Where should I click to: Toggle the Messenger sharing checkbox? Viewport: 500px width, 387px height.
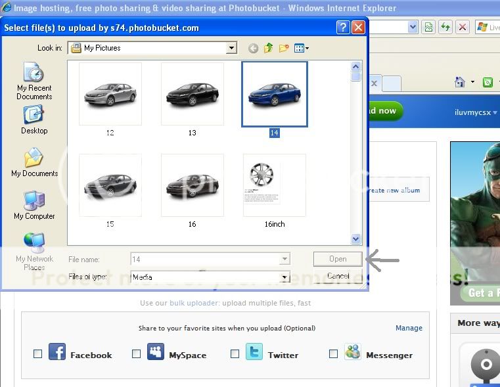[x=333, y=353]
